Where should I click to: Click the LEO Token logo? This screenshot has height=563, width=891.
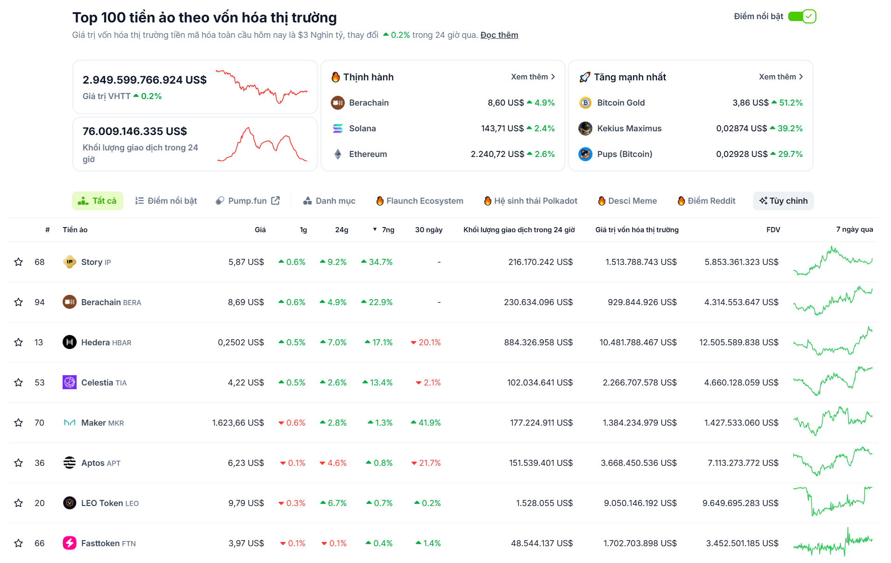(x=70, y=503)
